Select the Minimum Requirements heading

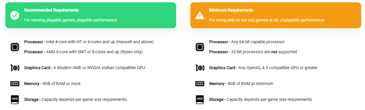tap(231, 10)
